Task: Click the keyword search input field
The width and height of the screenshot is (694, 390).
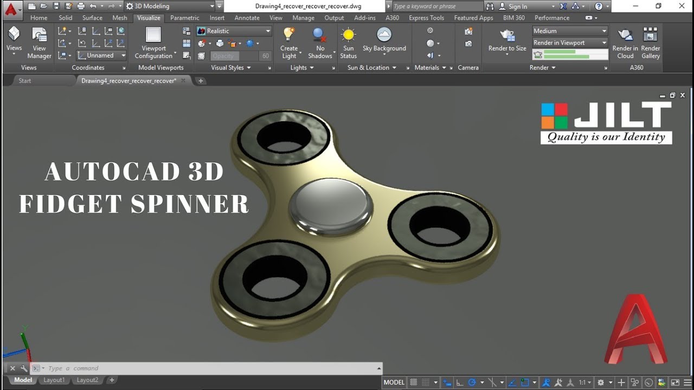Action: tap(437, 6)
